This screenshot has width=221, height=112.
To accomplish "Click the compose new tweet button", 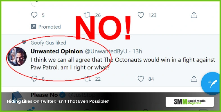I will 211,83.
